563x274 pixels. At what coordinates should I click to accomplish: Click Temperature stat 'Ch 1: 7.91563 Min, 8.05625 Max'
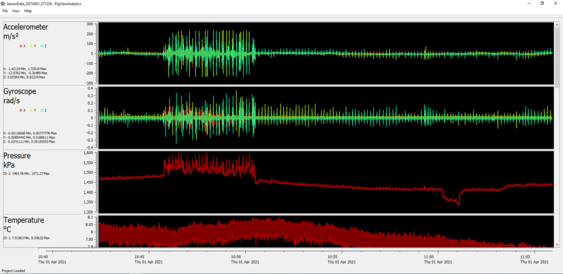26,238
